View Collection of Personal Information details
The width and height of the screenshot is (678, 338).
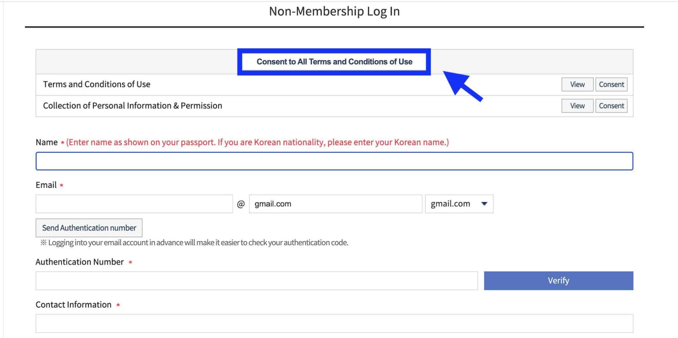coord(577,106)
